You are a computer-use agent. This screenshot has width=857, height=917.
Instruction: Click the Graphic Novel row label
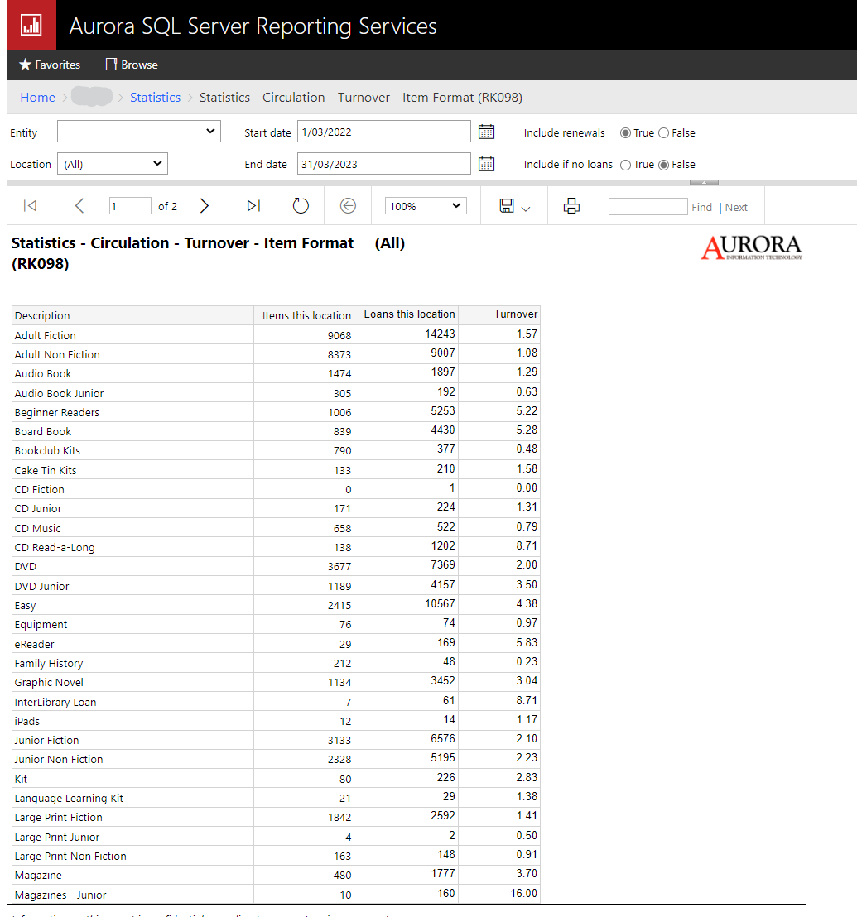coord(49,683)
